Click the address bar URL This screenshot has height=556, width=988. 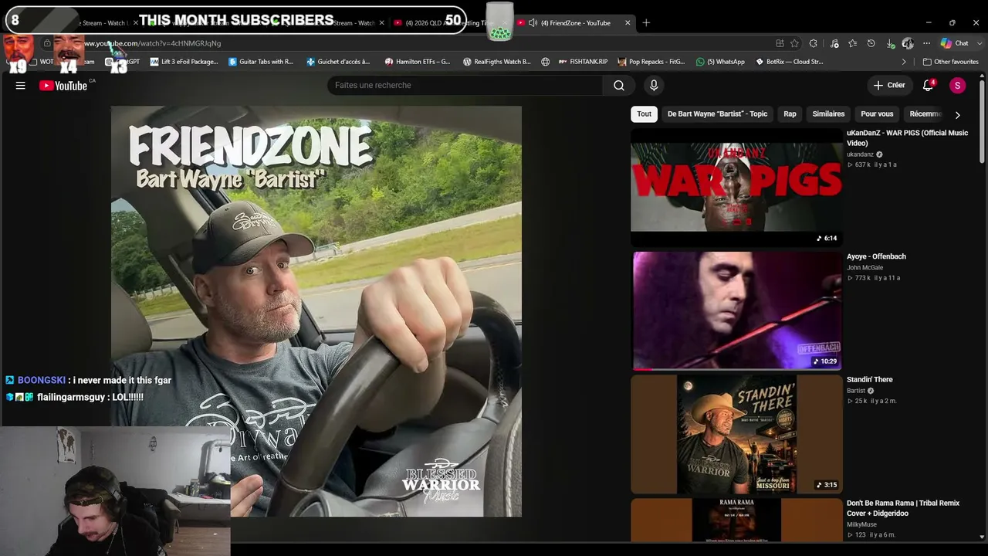(x=152, y=43)
